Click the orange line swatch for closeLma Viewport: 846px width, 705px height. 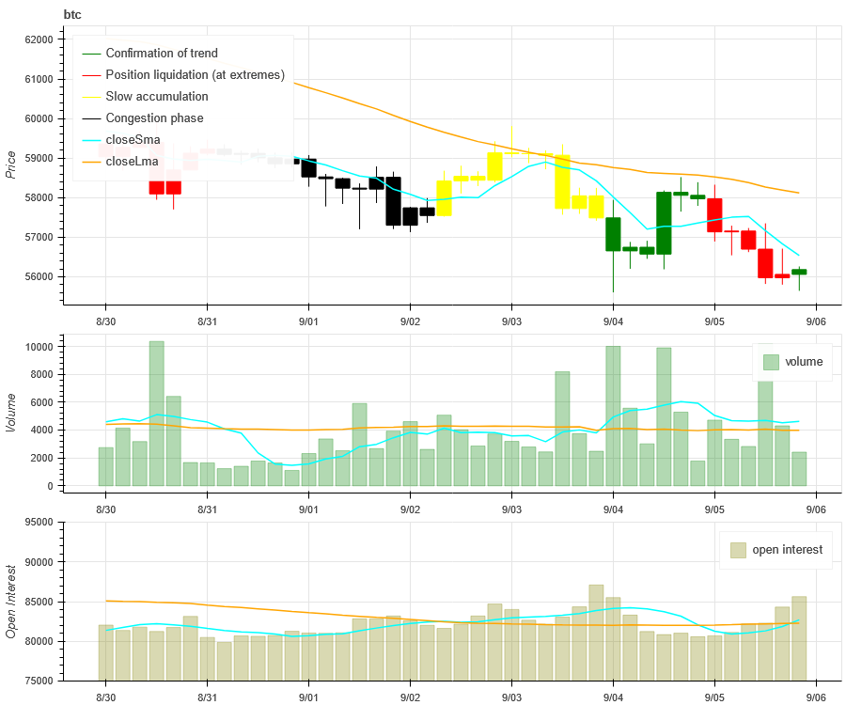pyautogui.click(x=91, y=162)
